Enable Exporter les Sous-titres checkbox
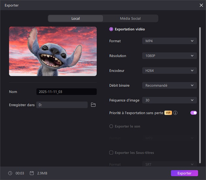The width and height of the screenshot is (206, 180). click(x=111, y=153)
